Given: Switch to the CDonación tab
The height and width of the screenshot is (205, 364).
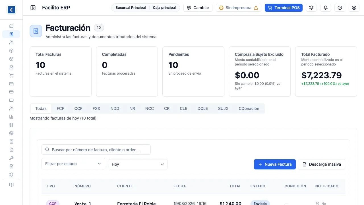Looking at the screenshot, I should (x=249, y=108).
